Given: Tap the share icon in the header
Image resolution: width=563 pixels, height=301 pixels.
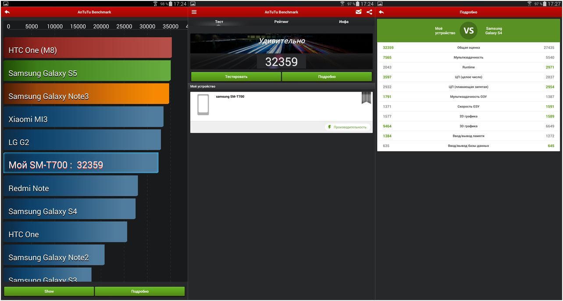Looking at the screenshot, I should pos(369,12).
